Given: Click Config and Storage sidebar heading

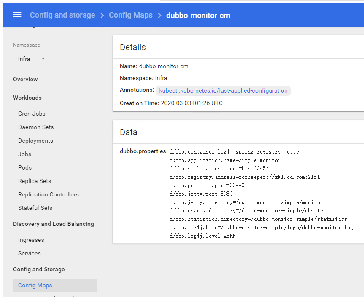Looking at the screenshot, I should click(39, 269).
